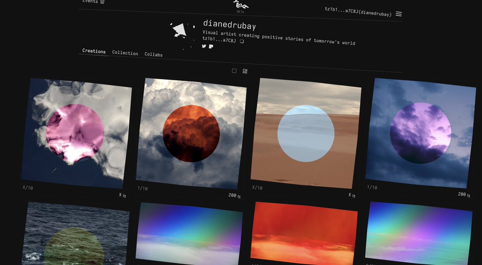
Task: Click the tz1b1...a7C8J address below bio
Action: (x=220, y=39)
